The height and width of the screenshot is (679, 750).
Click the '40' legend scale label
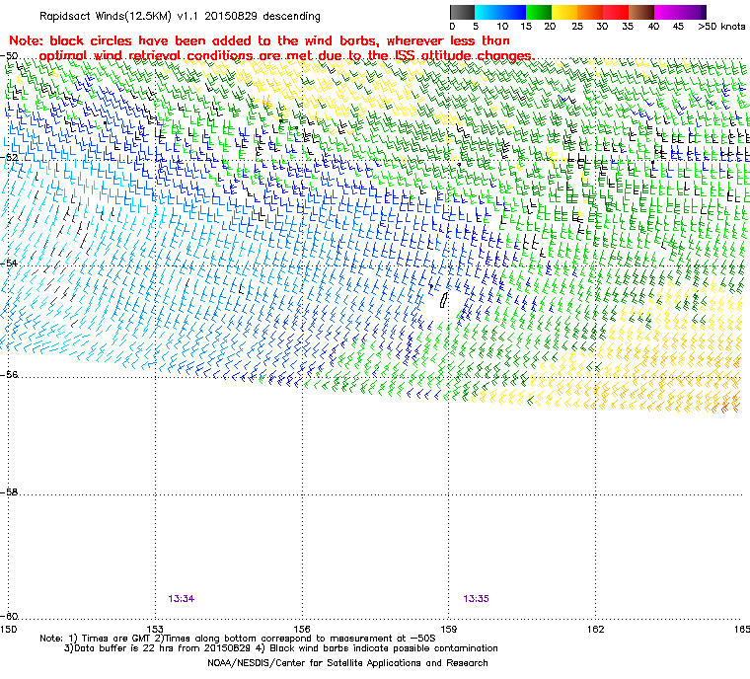tap(653, 27)
